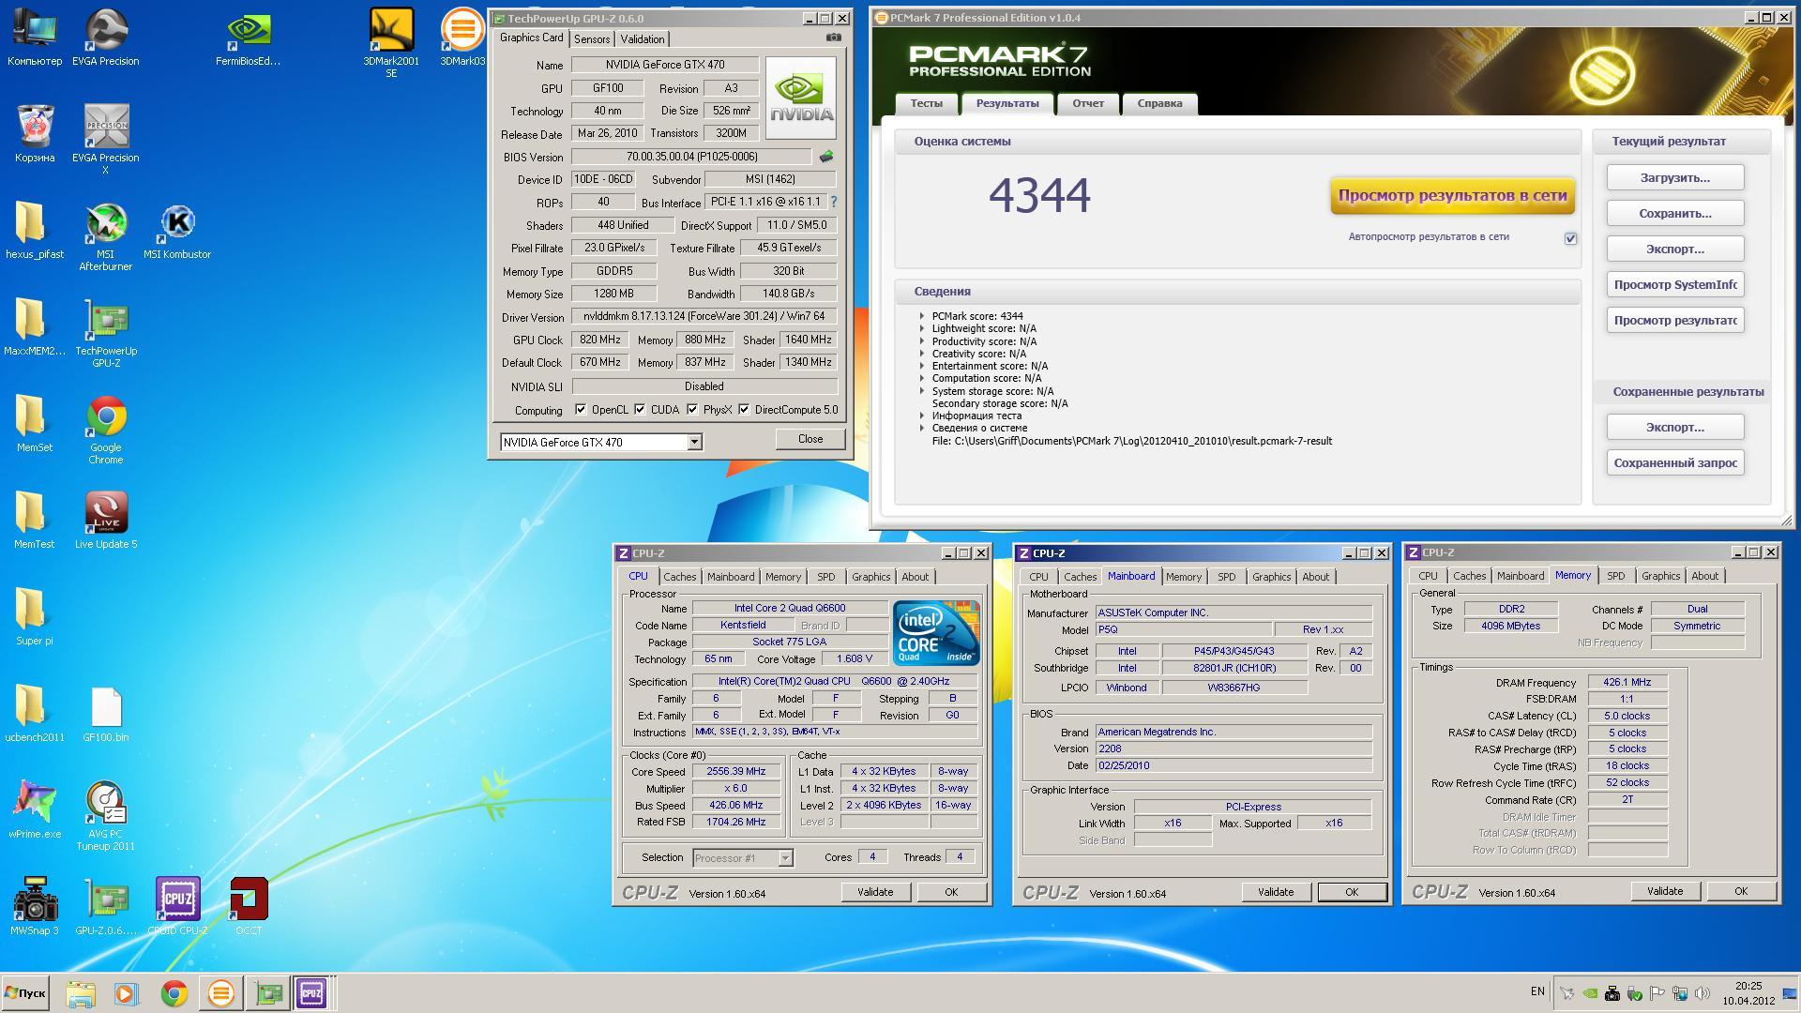
Task: Toggle OpenCL checkbox in GPU-Z
Action: [581, 409]
